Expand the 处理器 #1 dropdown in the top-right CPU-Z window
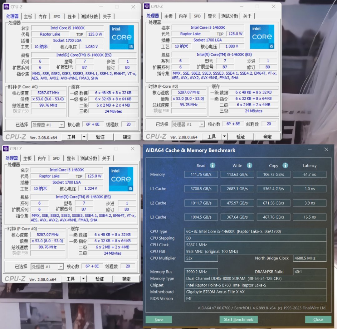Image resolution: width=337 pixels, height=329 pixels. click(202, 124)
